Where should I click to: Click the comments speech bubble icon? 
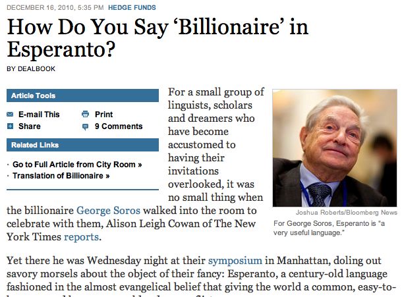(x=85, y=126)
